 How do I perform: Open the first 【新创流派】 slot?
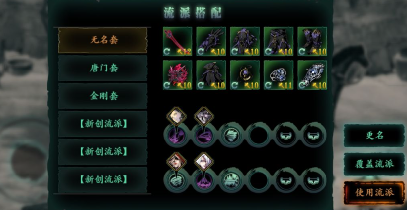pos(103,124)
